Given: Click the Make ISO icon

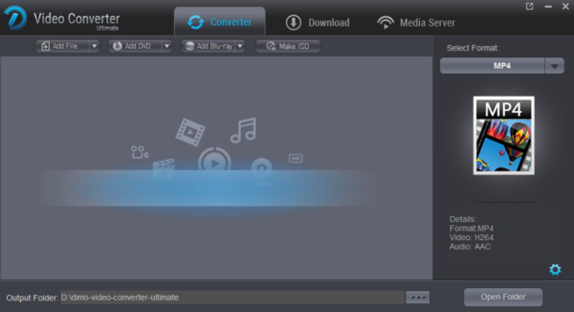Looking at the screenshot, I should [x=270, y=46].
